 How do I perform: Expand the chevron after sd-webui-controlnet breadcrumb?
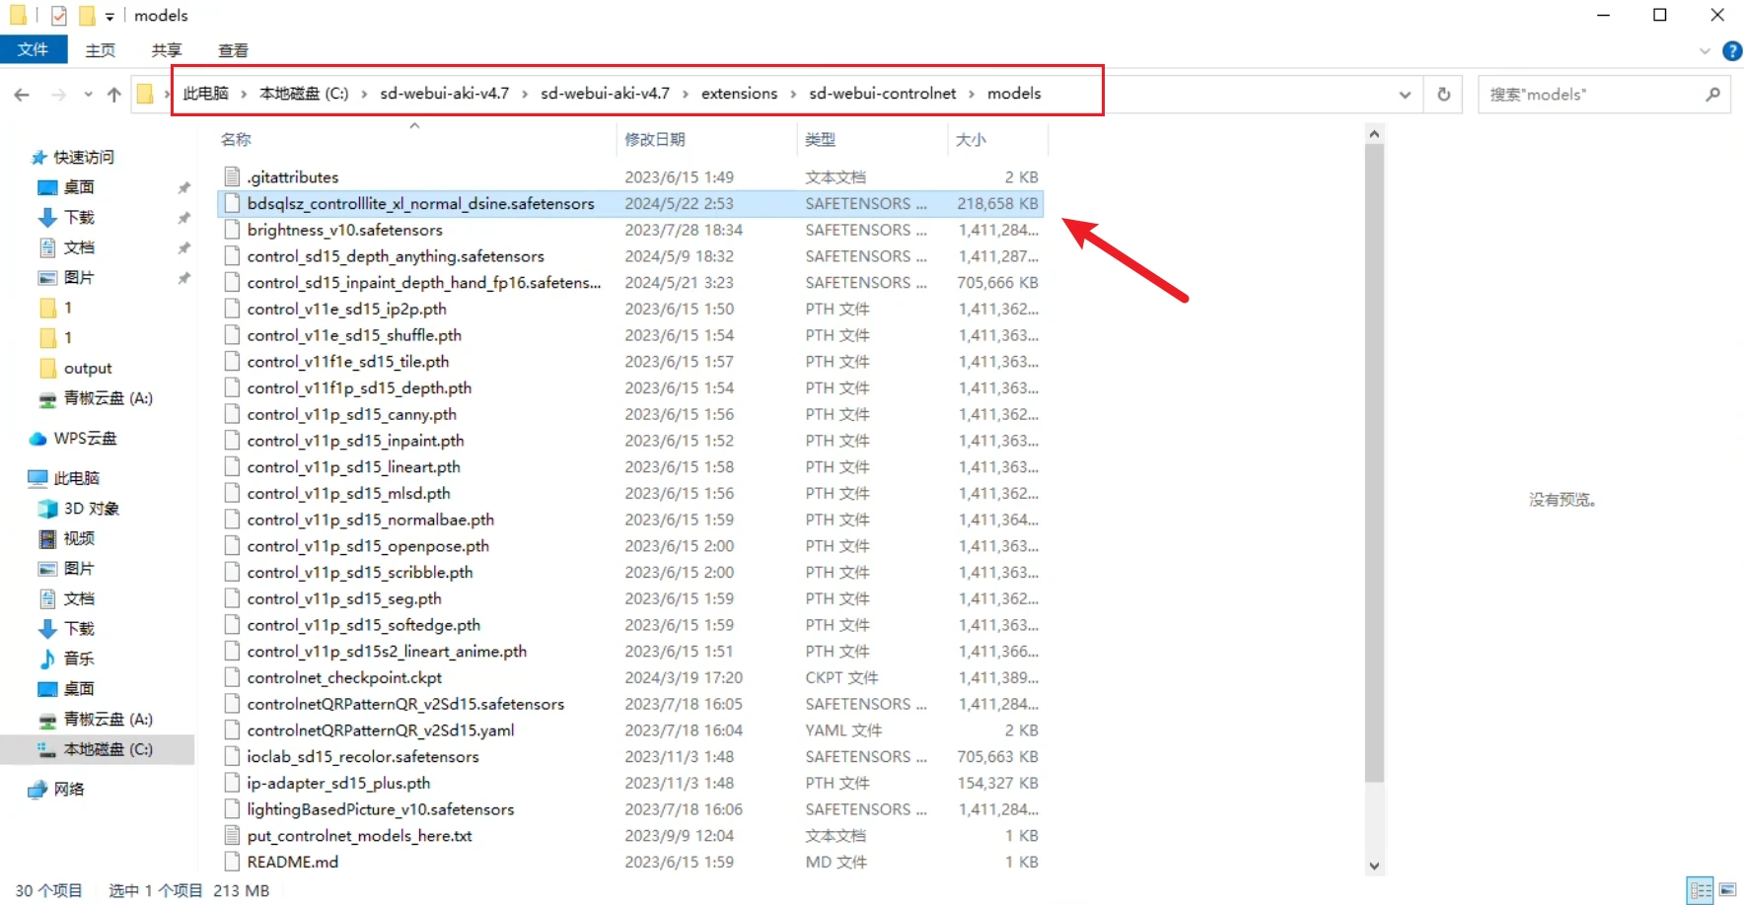(972, 94)
